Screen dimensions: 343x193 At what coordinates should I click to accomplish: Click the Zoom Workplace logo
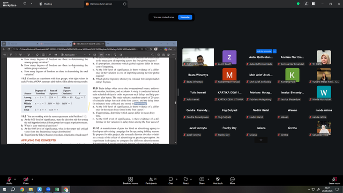[10, 4]
